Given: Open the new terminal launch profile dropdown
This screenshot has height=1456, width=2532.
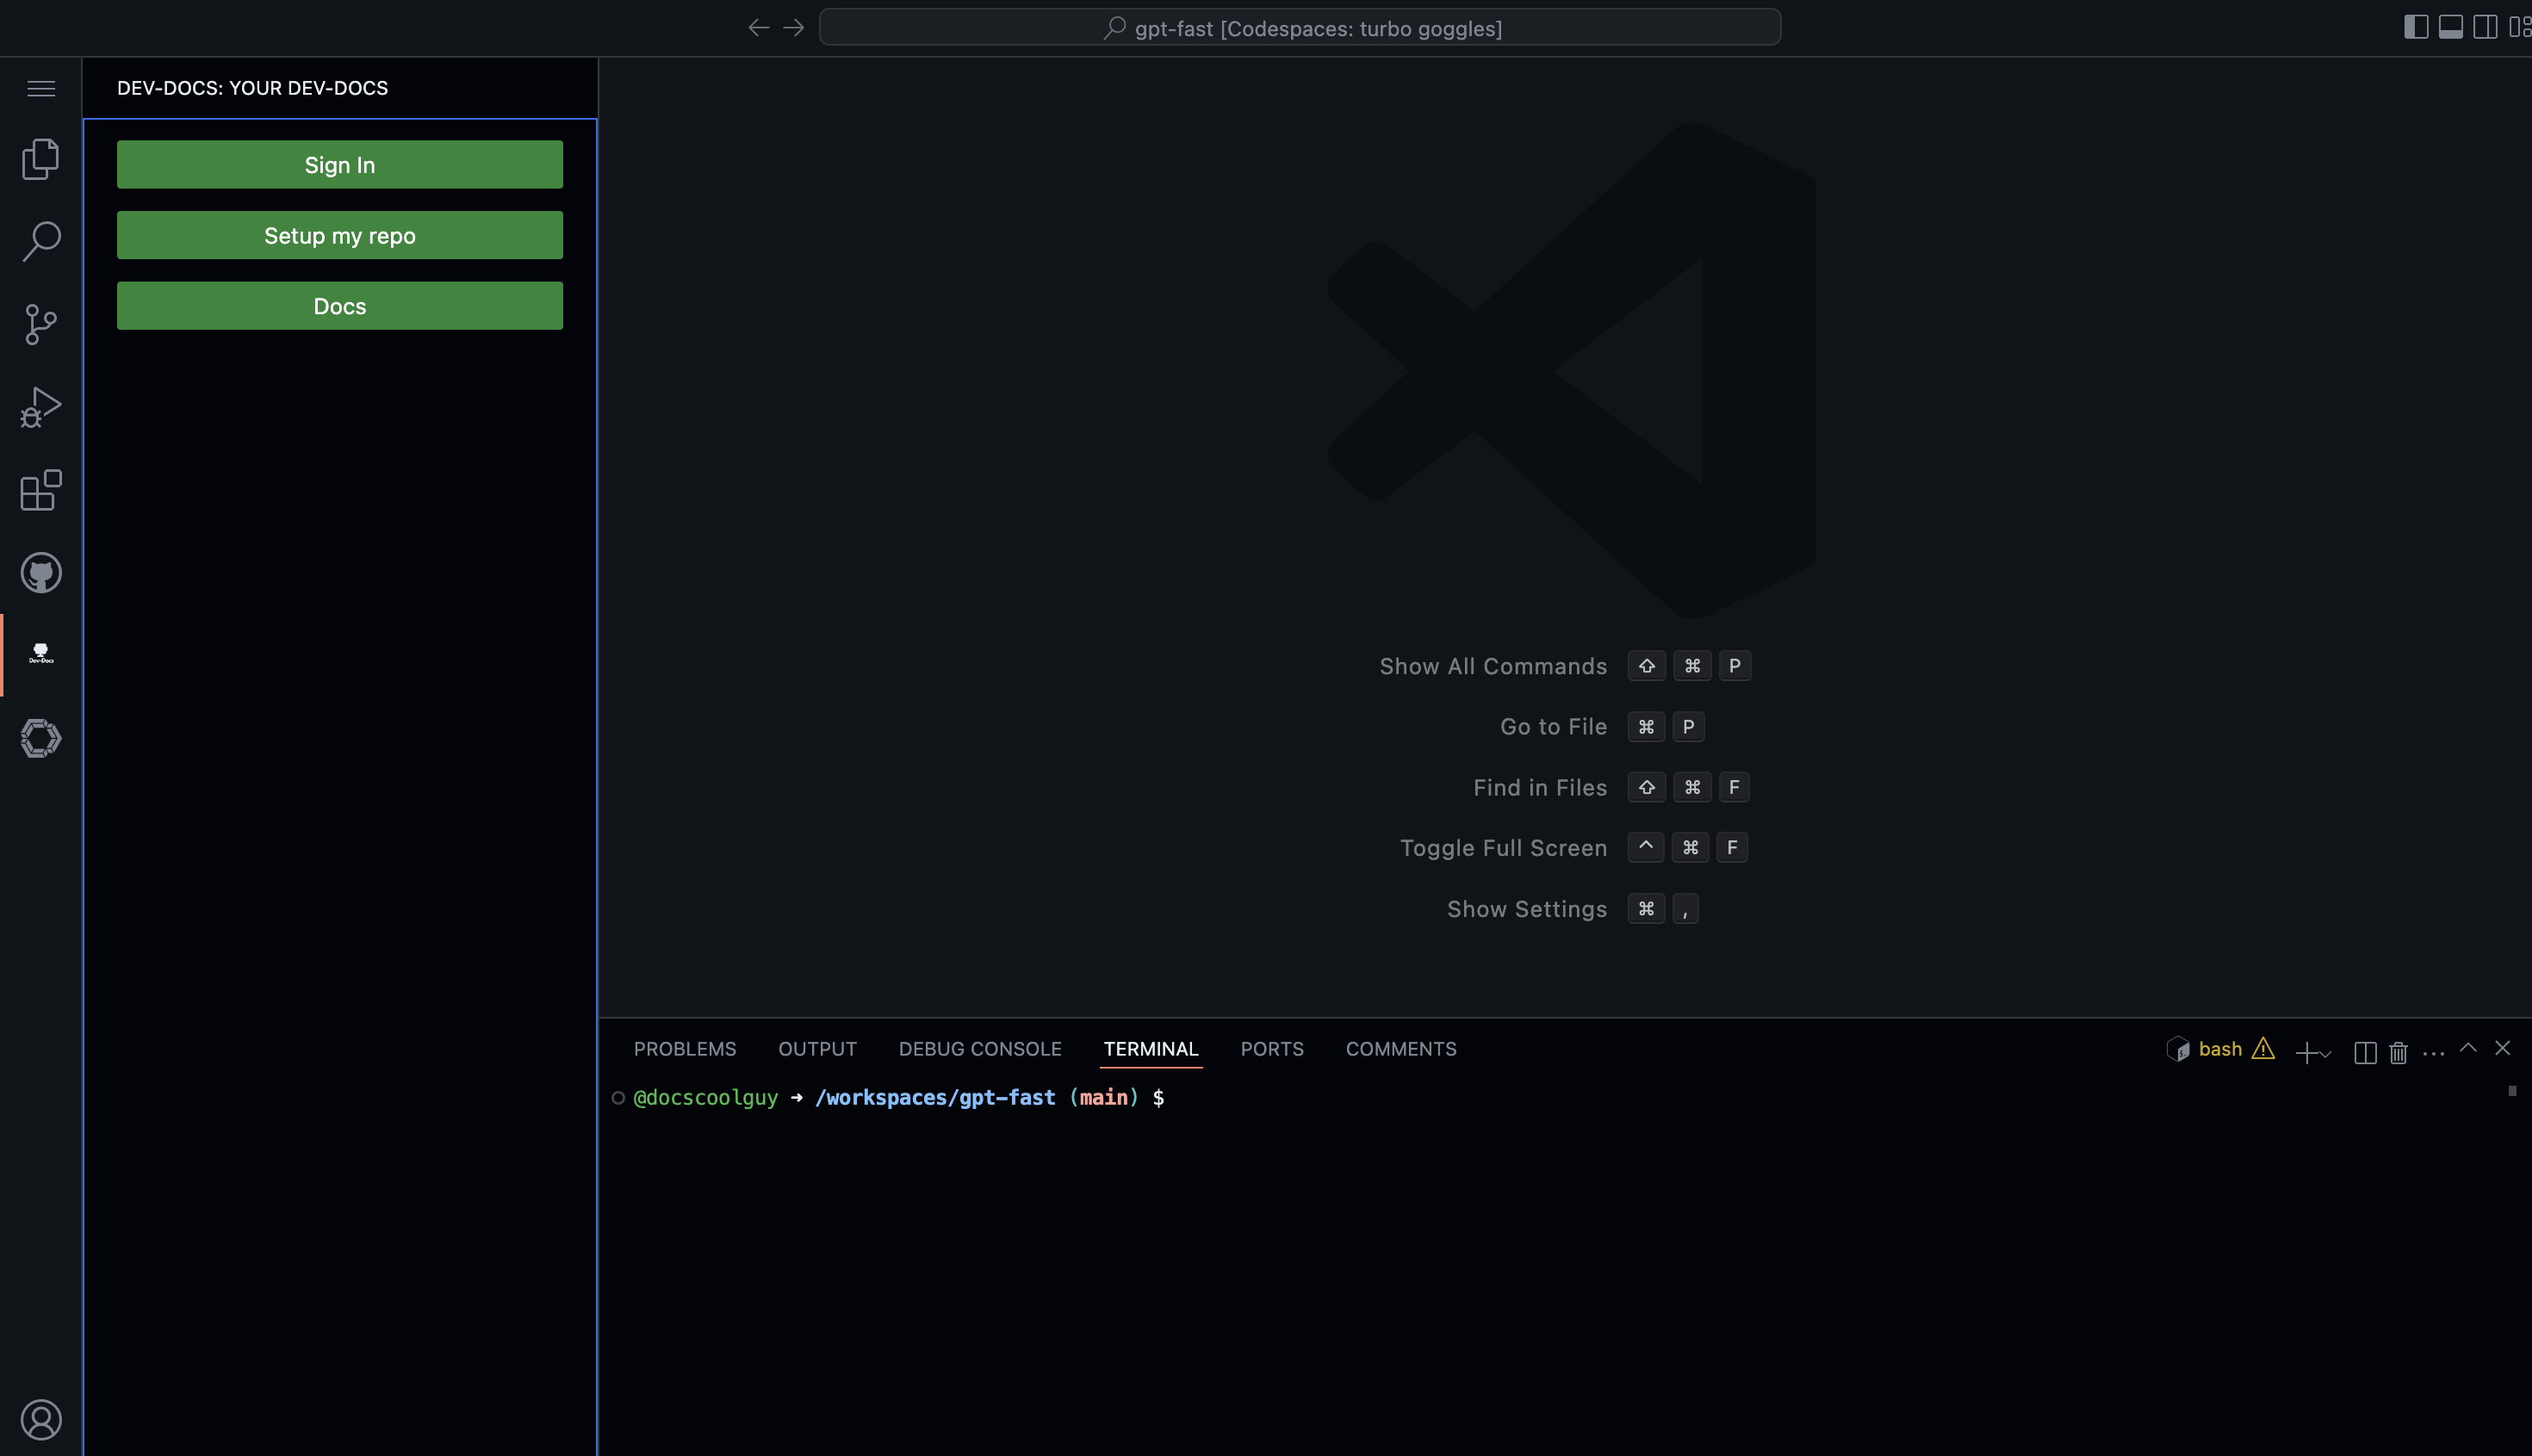Looking at the screenshot, I should [2327, 1053].
